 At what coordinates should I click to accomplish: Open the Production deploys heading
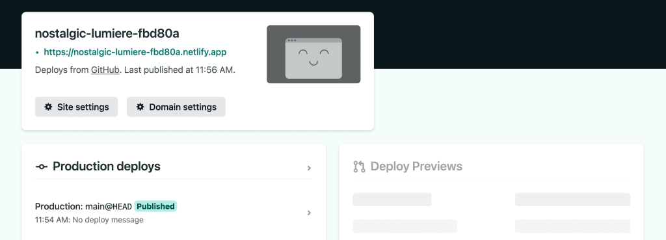tap(107, 166)
